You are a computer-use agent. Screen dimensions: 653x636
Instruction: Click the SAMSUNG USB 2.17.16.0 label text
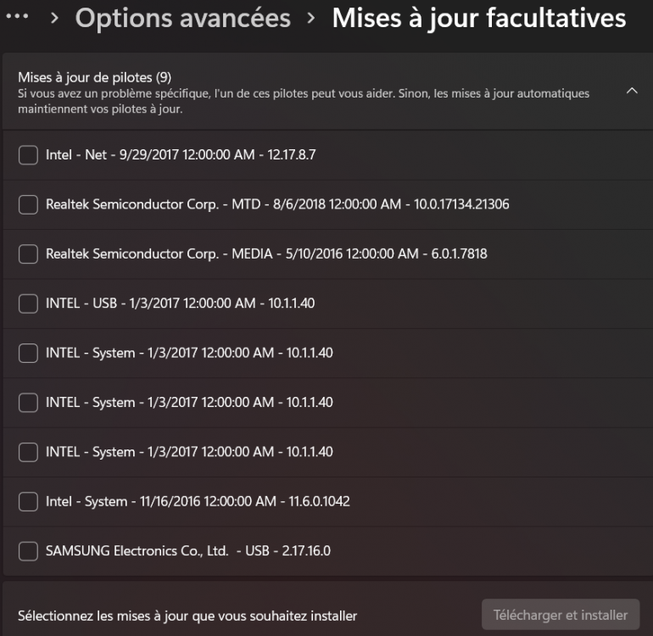tap(187, 550)
